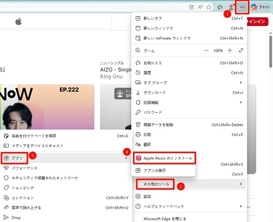Zoom in with the plus button

230,51
